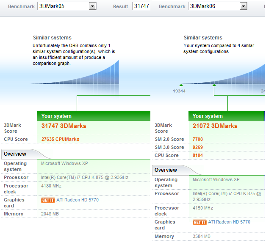Open ATI Radeon HD 5770 link under 3DMark05
The image size is (266, 246).
coord(77,200)
